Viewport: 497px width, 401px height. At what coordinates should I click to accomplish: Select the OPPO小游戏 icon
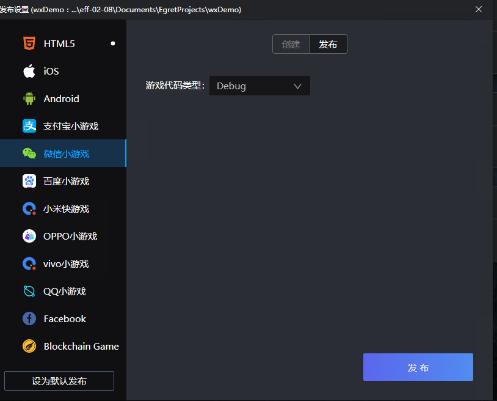(x=29, y=236)
